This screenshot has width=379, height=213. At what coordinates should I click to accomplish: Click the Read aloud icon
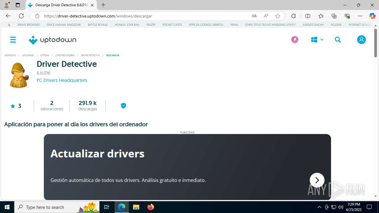[x=266, y=16]
